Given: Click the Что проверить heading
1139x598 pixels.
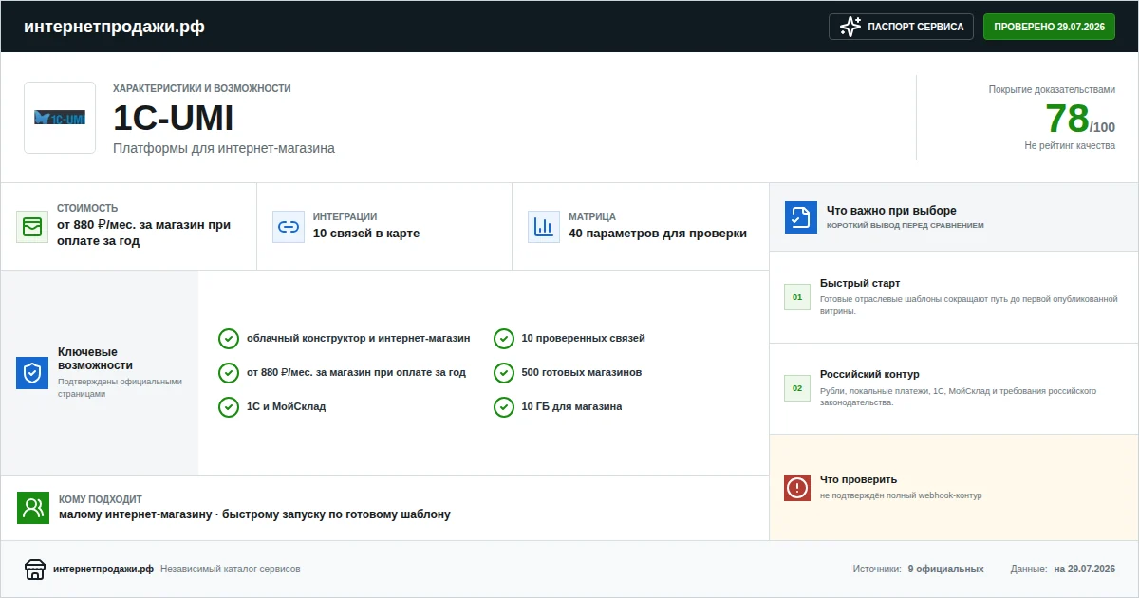Looking at the screenshot, I should click(858, 479).
